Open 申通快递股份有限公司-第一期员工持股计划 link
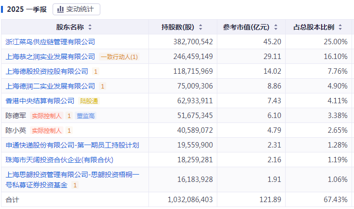The width and height of the screenshot is (354, 209). pyautogui.click(x=72, y=145)
